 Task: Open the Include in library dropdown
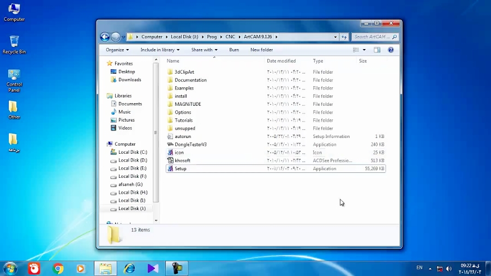coord(160,50)
